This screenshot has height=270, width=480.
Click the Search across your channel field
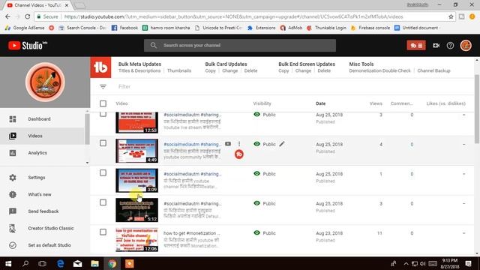pyautogui.click(x=240, y=45)
